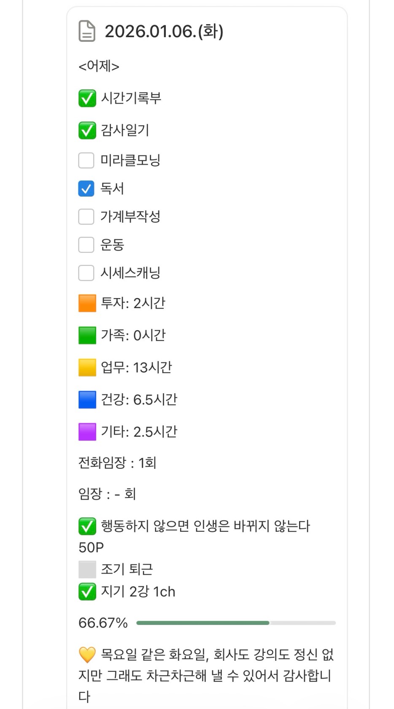Click the orange square next to 투자
394x709 pixels.
click(87, 303)
